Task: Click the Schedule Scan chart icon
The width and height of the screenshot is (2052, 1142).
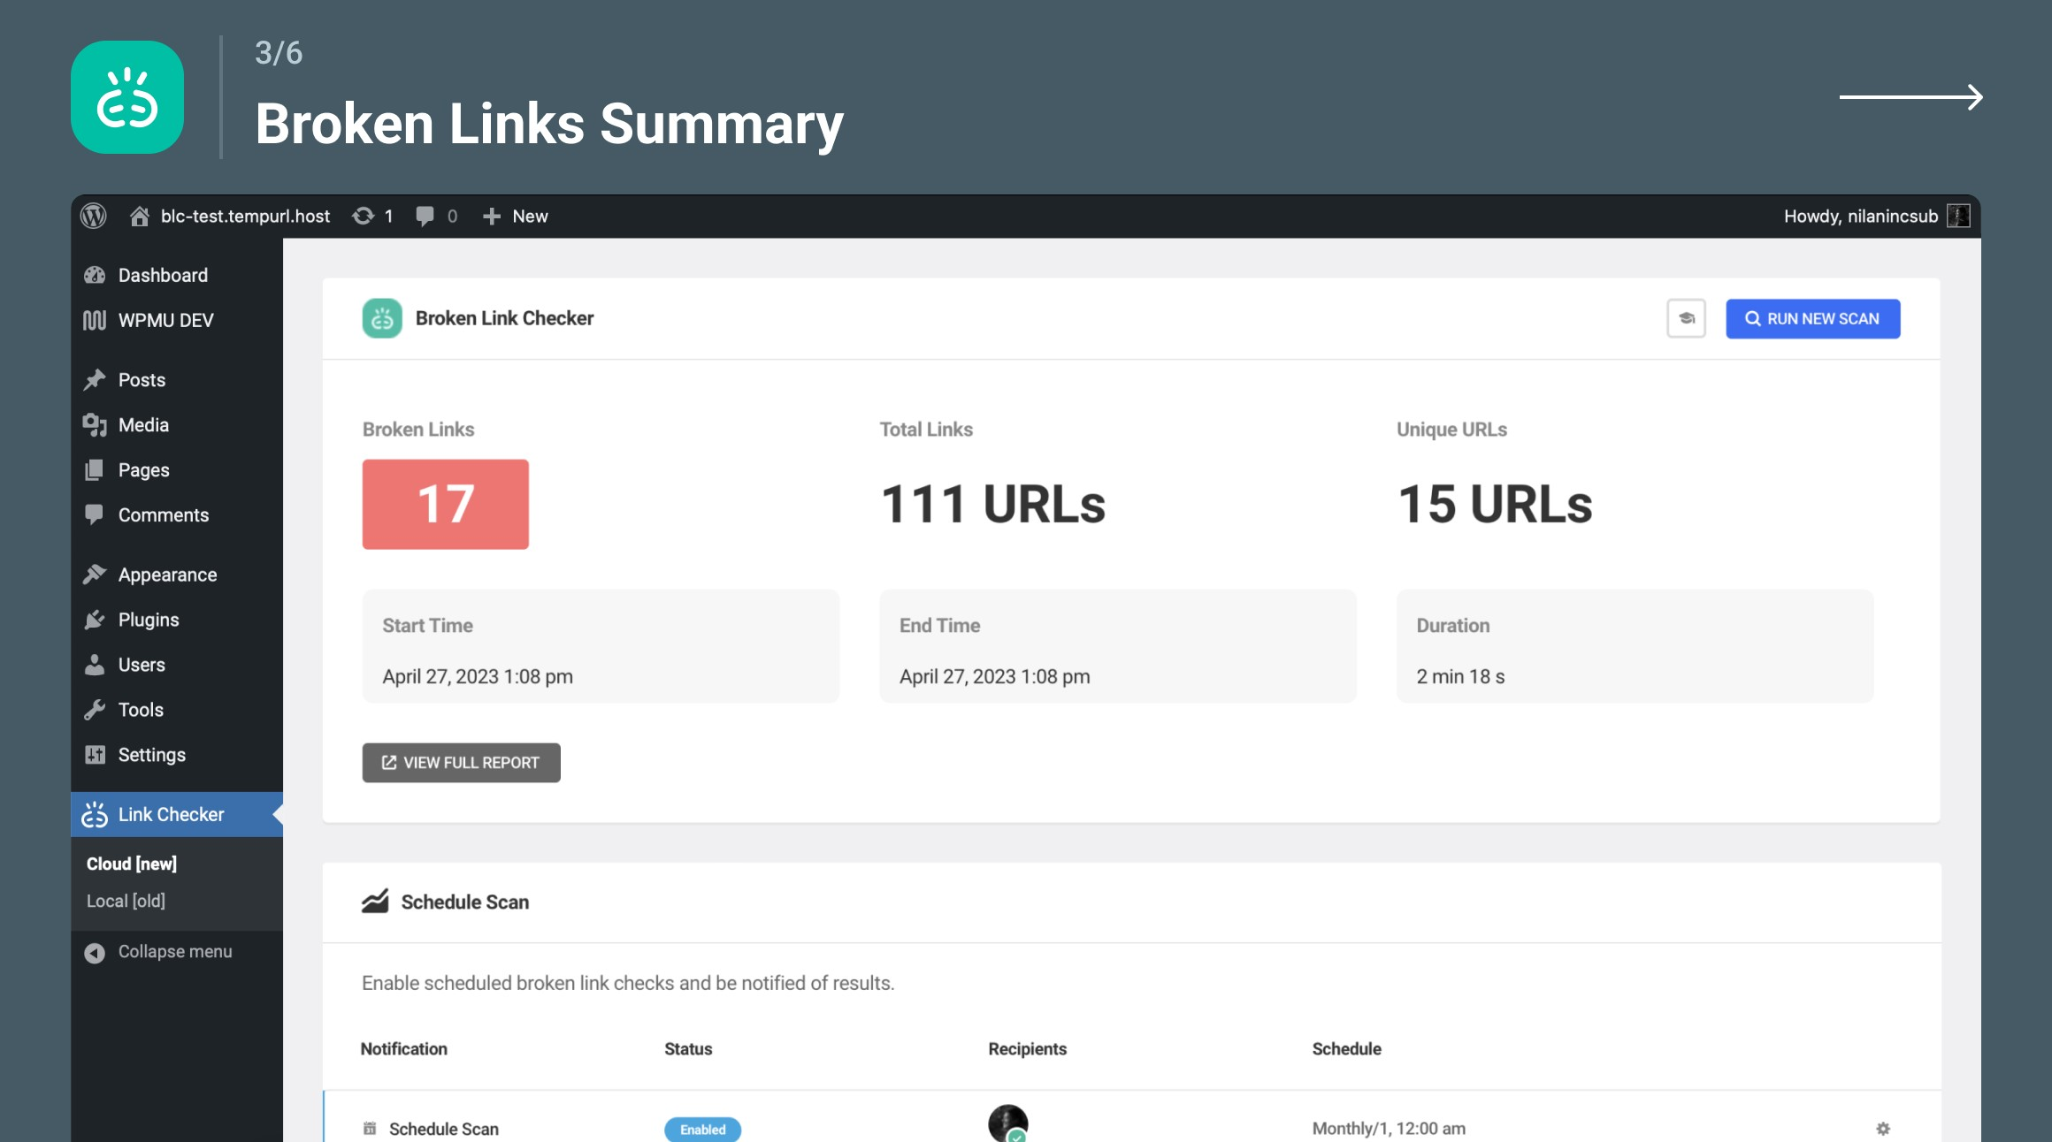Action: 374,902
